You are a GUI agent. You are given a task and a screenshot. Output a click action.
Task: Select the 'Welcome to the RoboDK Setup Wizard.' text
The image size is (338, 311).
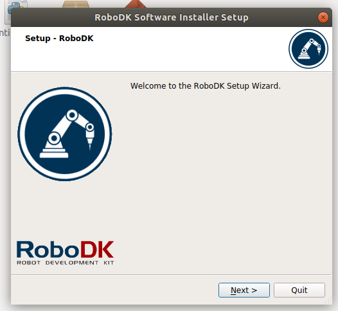(x=206, y=85)
